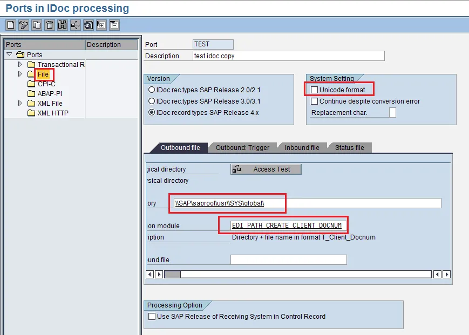Click the Refresh toolbar icon

click(89, 25)
